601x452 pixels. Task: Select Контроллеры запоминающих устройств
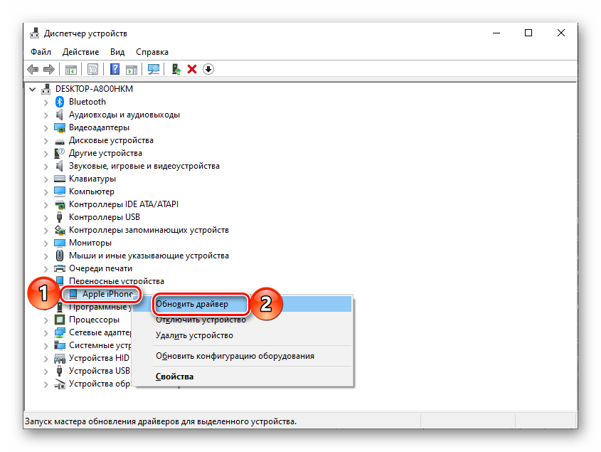point(149,230)
